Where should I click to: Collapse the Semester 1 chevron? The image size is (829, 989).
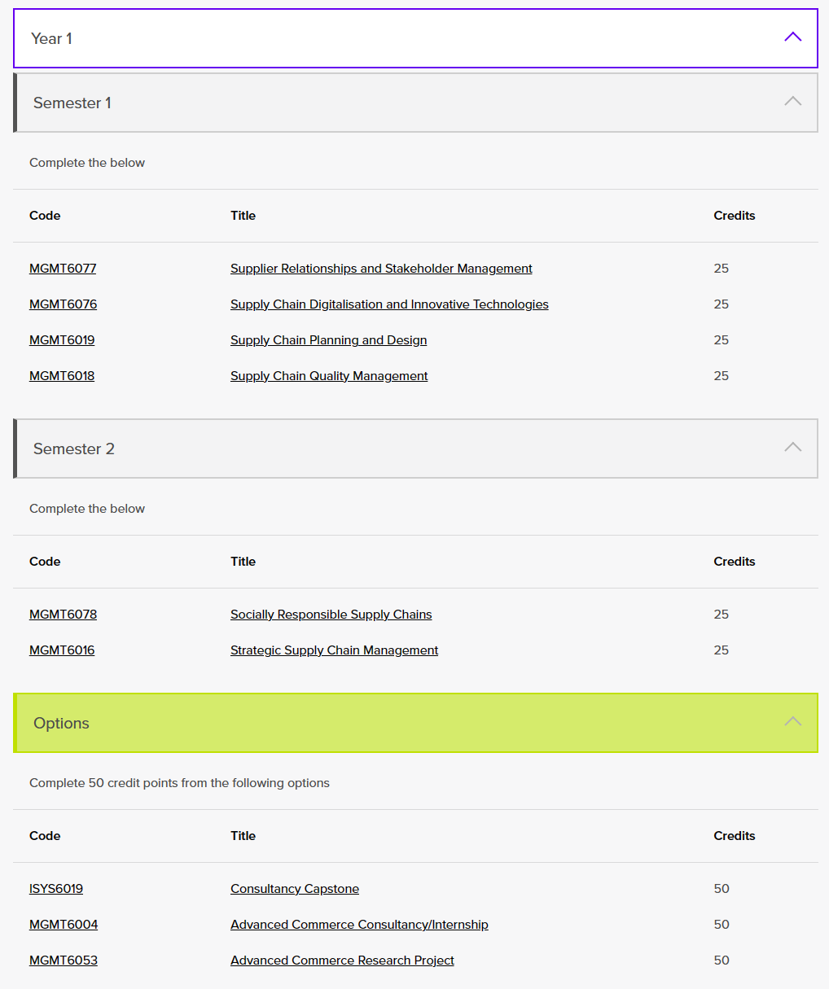pos(792,102)
